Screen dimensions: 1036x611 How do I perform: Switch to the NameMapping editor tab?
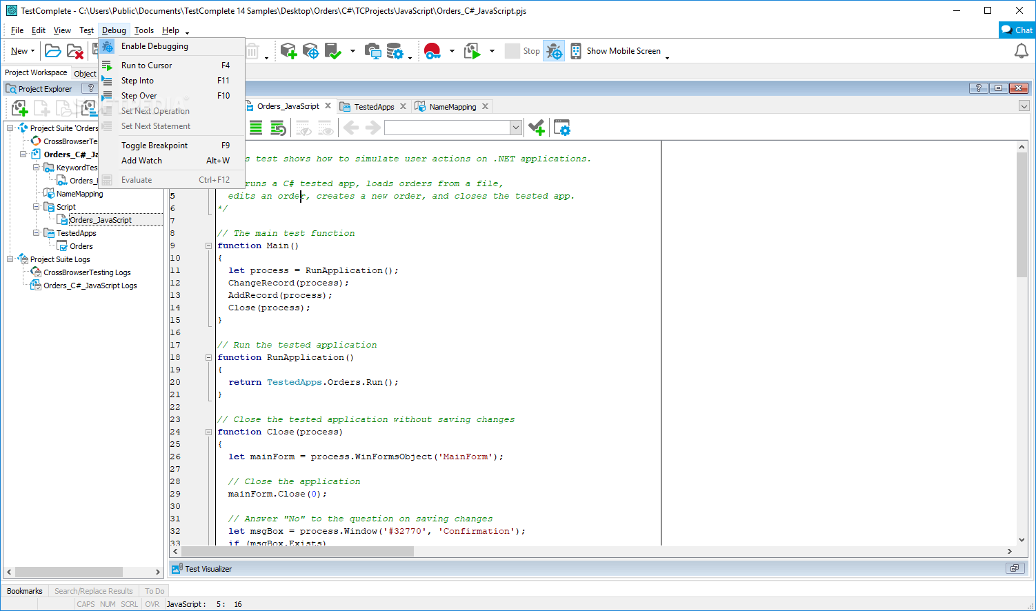(452, 107)
